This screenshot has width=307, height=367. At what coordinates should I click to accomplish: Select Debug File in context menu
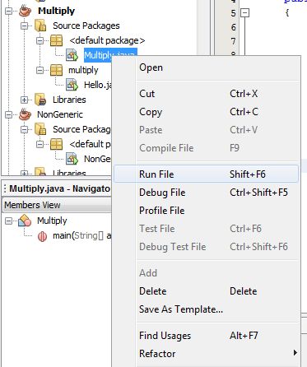(206, 193)
